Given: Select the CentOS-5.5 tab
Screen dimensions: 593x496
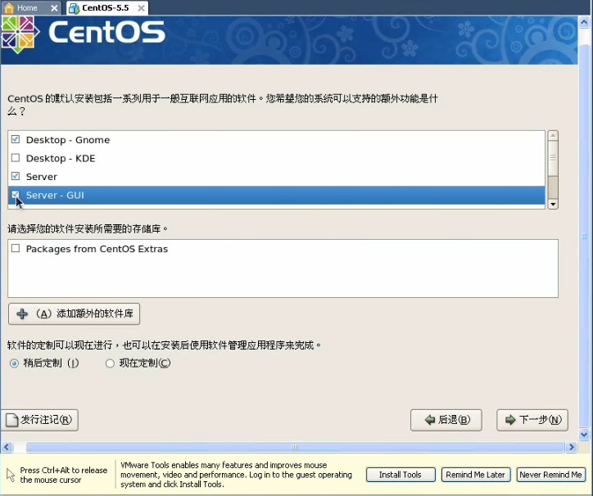Looking at the screenshot, I should pyautogui.click(x=107, y=8).
